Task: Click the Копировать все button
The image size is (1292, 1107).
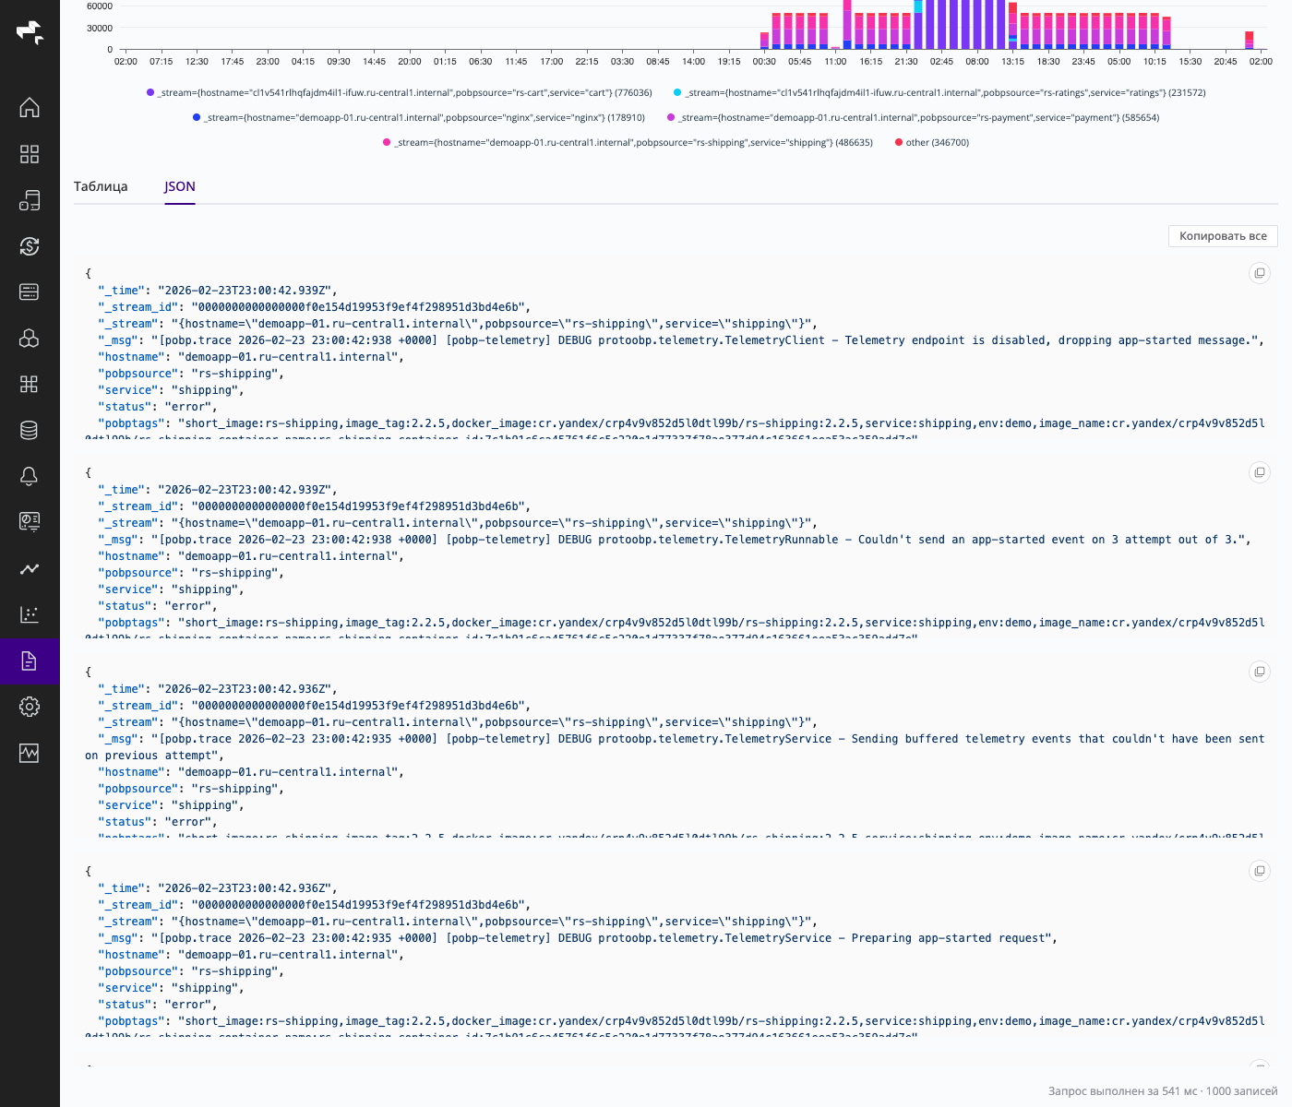Action: click(x=1222, y=236)
